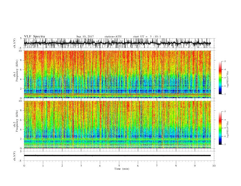Click time axis tick label "4"
The image size is (241, 186).
coord(100,166)
